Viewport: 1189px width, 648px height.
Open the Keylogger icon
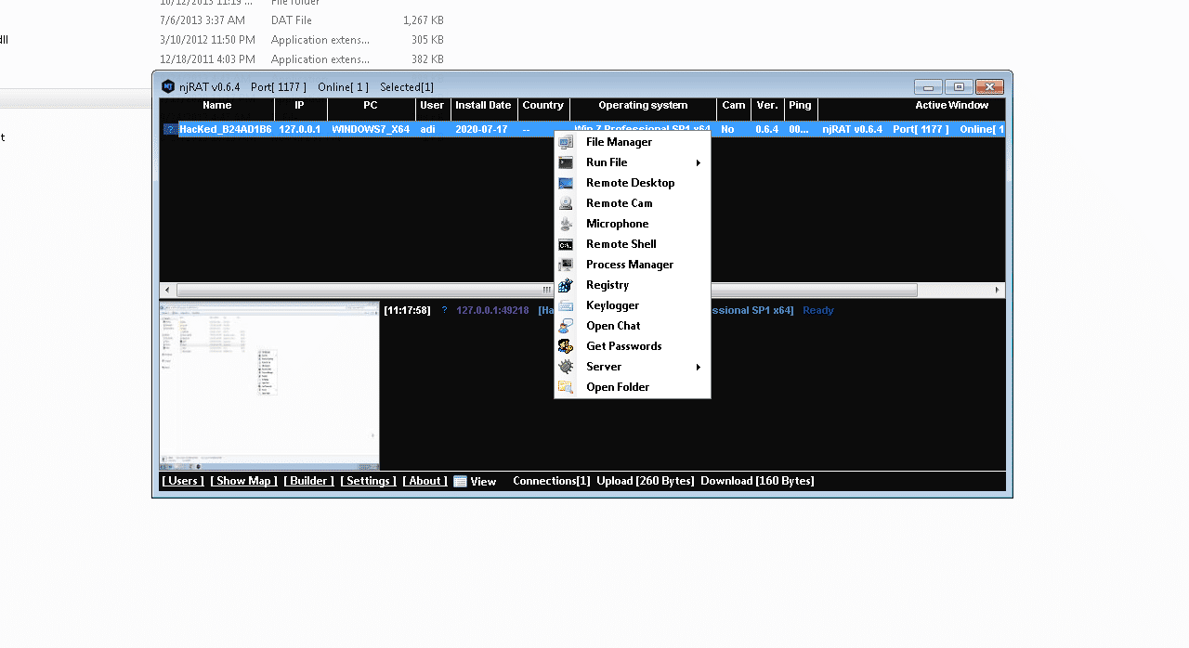coord(566,305)
